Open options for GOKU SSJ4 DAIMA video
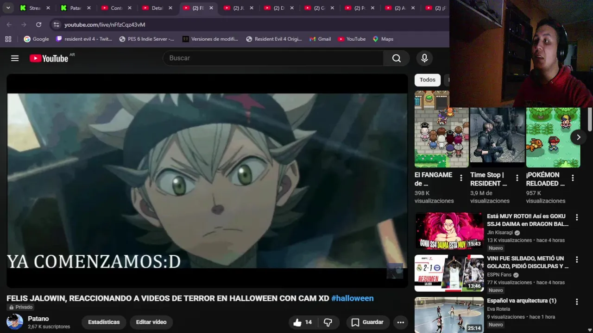Viewport: 593px width, 333px height. point(577,217)
